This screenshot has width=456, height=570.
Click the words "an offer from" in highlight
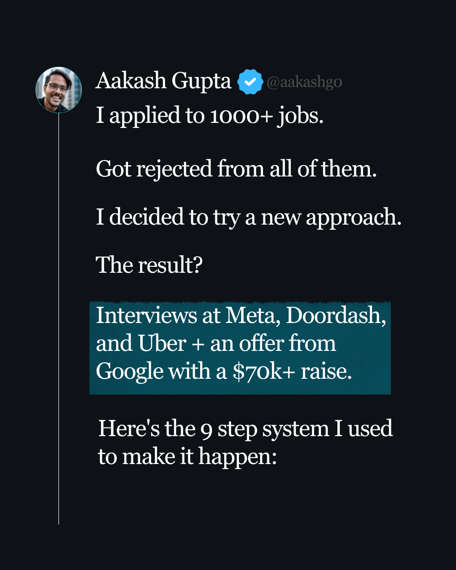pyautogui.click(x=273, y=343)
